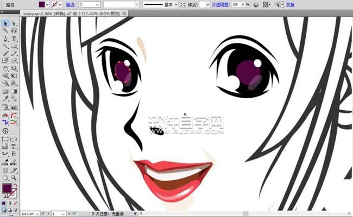The image size is (353, 217).
Task: Select the Direct Selection tool
Action: click(x=14, y=23)
